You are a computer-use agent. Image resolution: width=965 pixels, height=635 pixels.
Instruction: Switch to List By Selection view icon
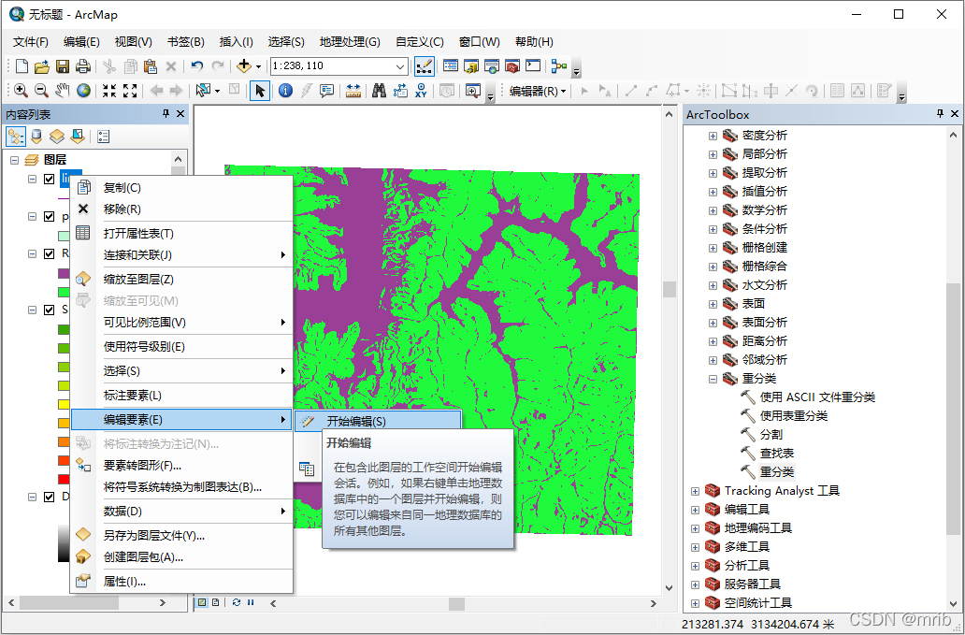click(77, 136)
